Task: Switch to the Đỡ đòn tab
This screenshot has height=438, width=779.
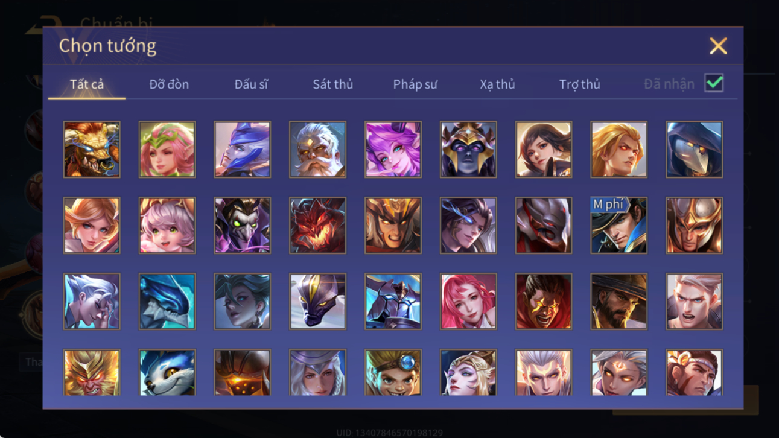Action: pyautogui.click(x=169, y=84)
